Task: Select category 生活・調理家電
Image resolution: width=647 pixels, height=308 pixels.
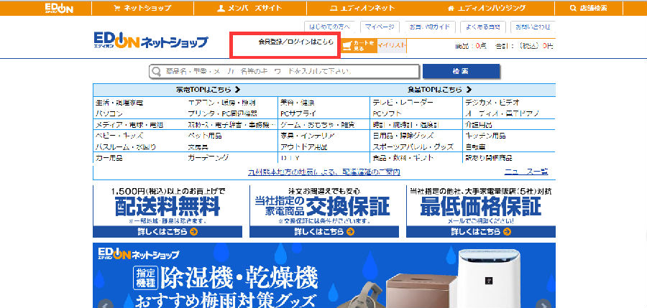Action: click(119, 102)
